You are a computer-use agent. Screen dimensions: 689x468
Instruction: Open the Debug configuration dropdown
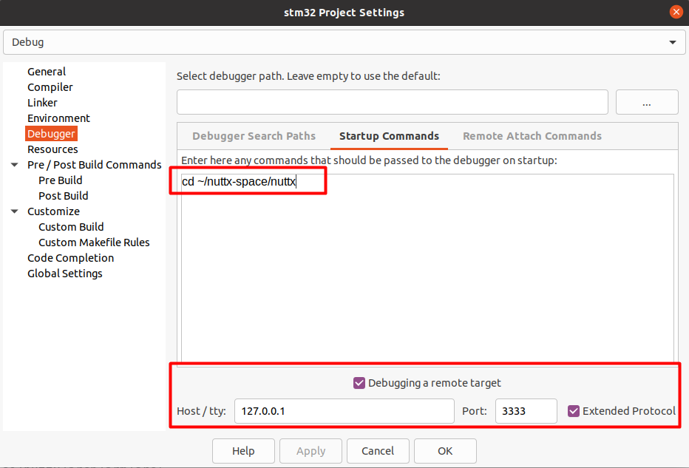coord(344,42)
